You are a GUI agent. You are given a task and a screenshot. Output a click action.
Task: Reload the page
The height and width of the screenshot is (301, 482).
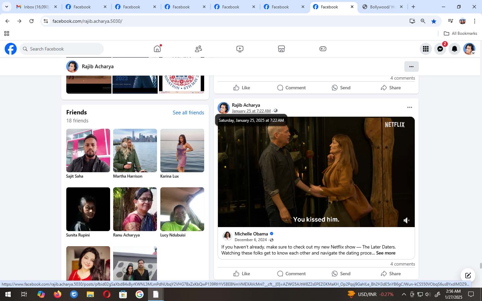pos(31,21)
